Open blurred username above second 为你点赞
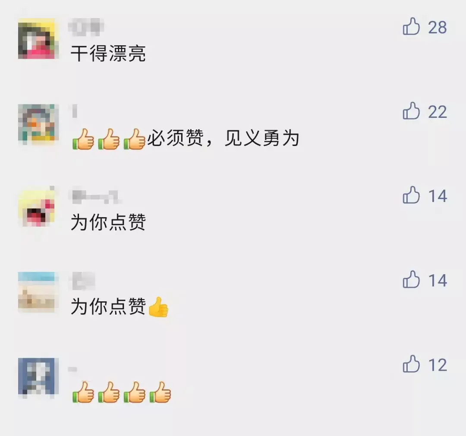The image size is (466, 436). (x=83, y=281)
